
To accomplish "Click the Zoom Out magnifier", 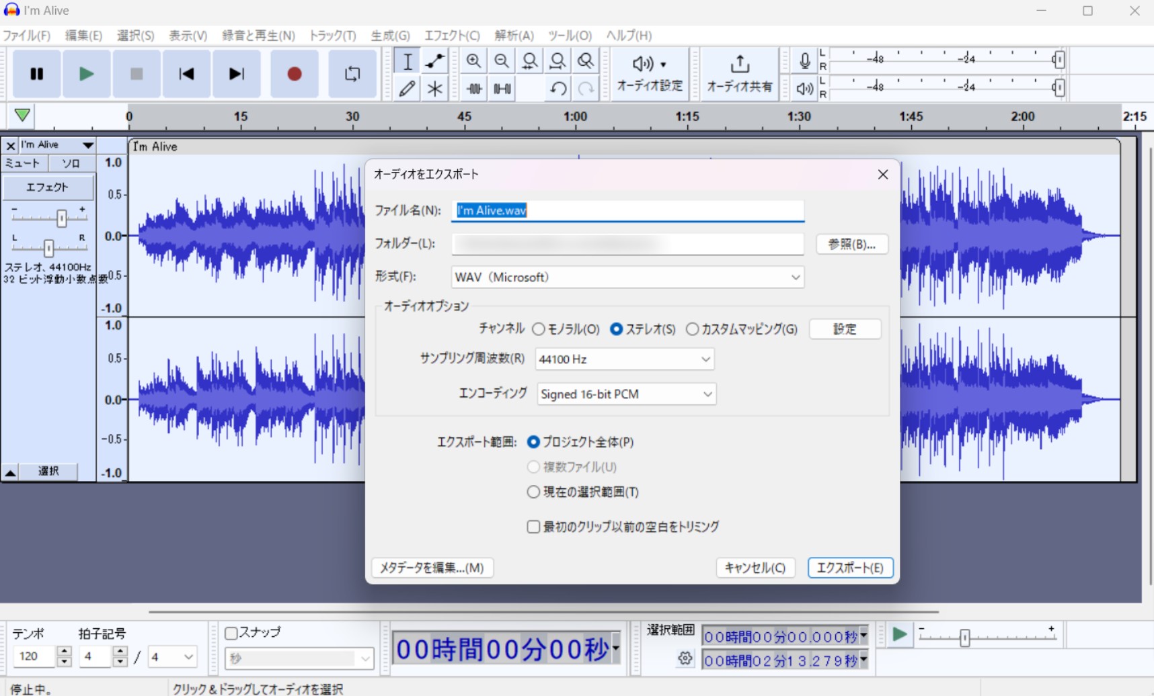I will pos(502,61).
